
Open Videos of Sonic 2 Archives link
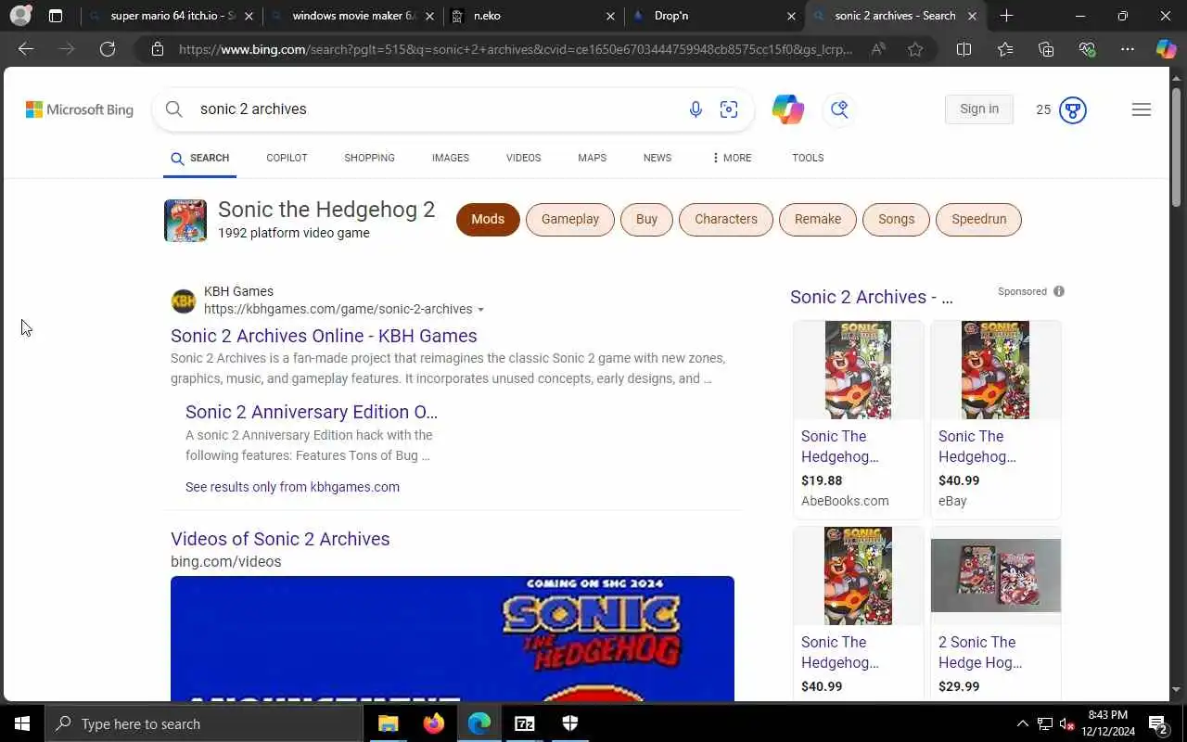(x=280, y=539)
